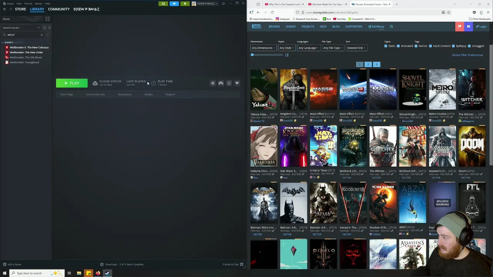This screenshot has height=277, width=493.
Task: Click the recent clock filter icon in Steam sidebar
Action: point(44,28)
